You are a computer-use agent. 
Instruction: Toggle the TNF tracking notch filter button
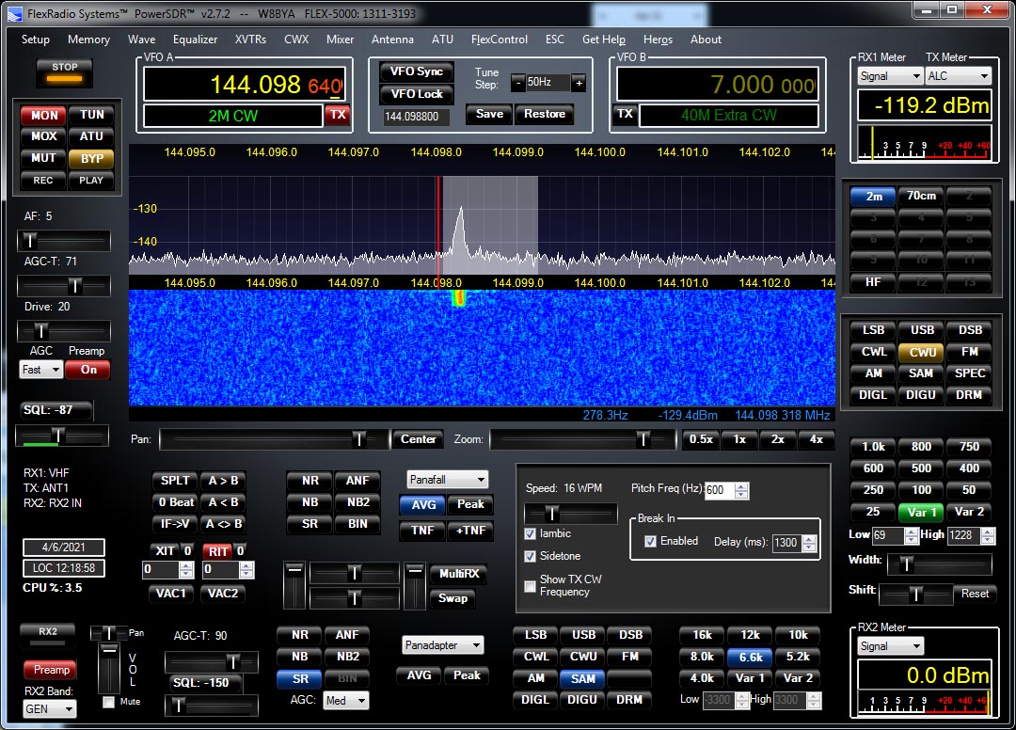point(422,531)
